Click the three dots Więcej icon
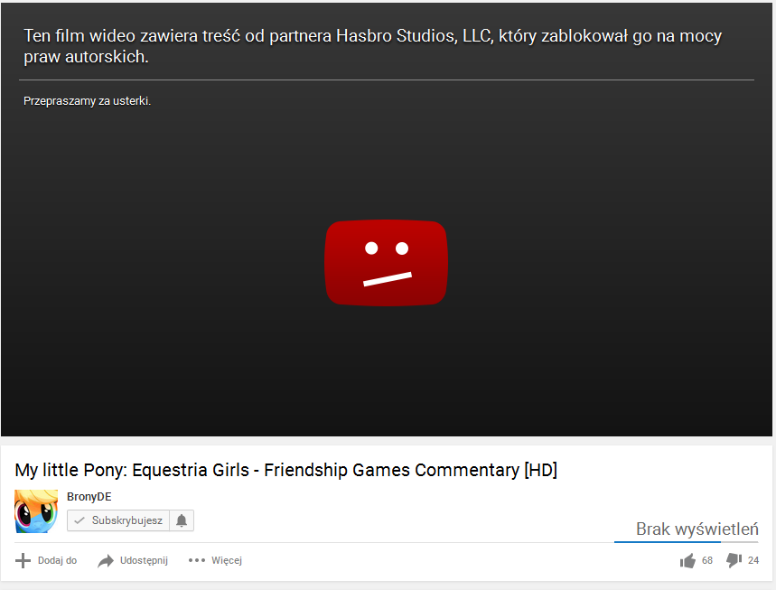The image size is (776, 590). tap(196, 560)
